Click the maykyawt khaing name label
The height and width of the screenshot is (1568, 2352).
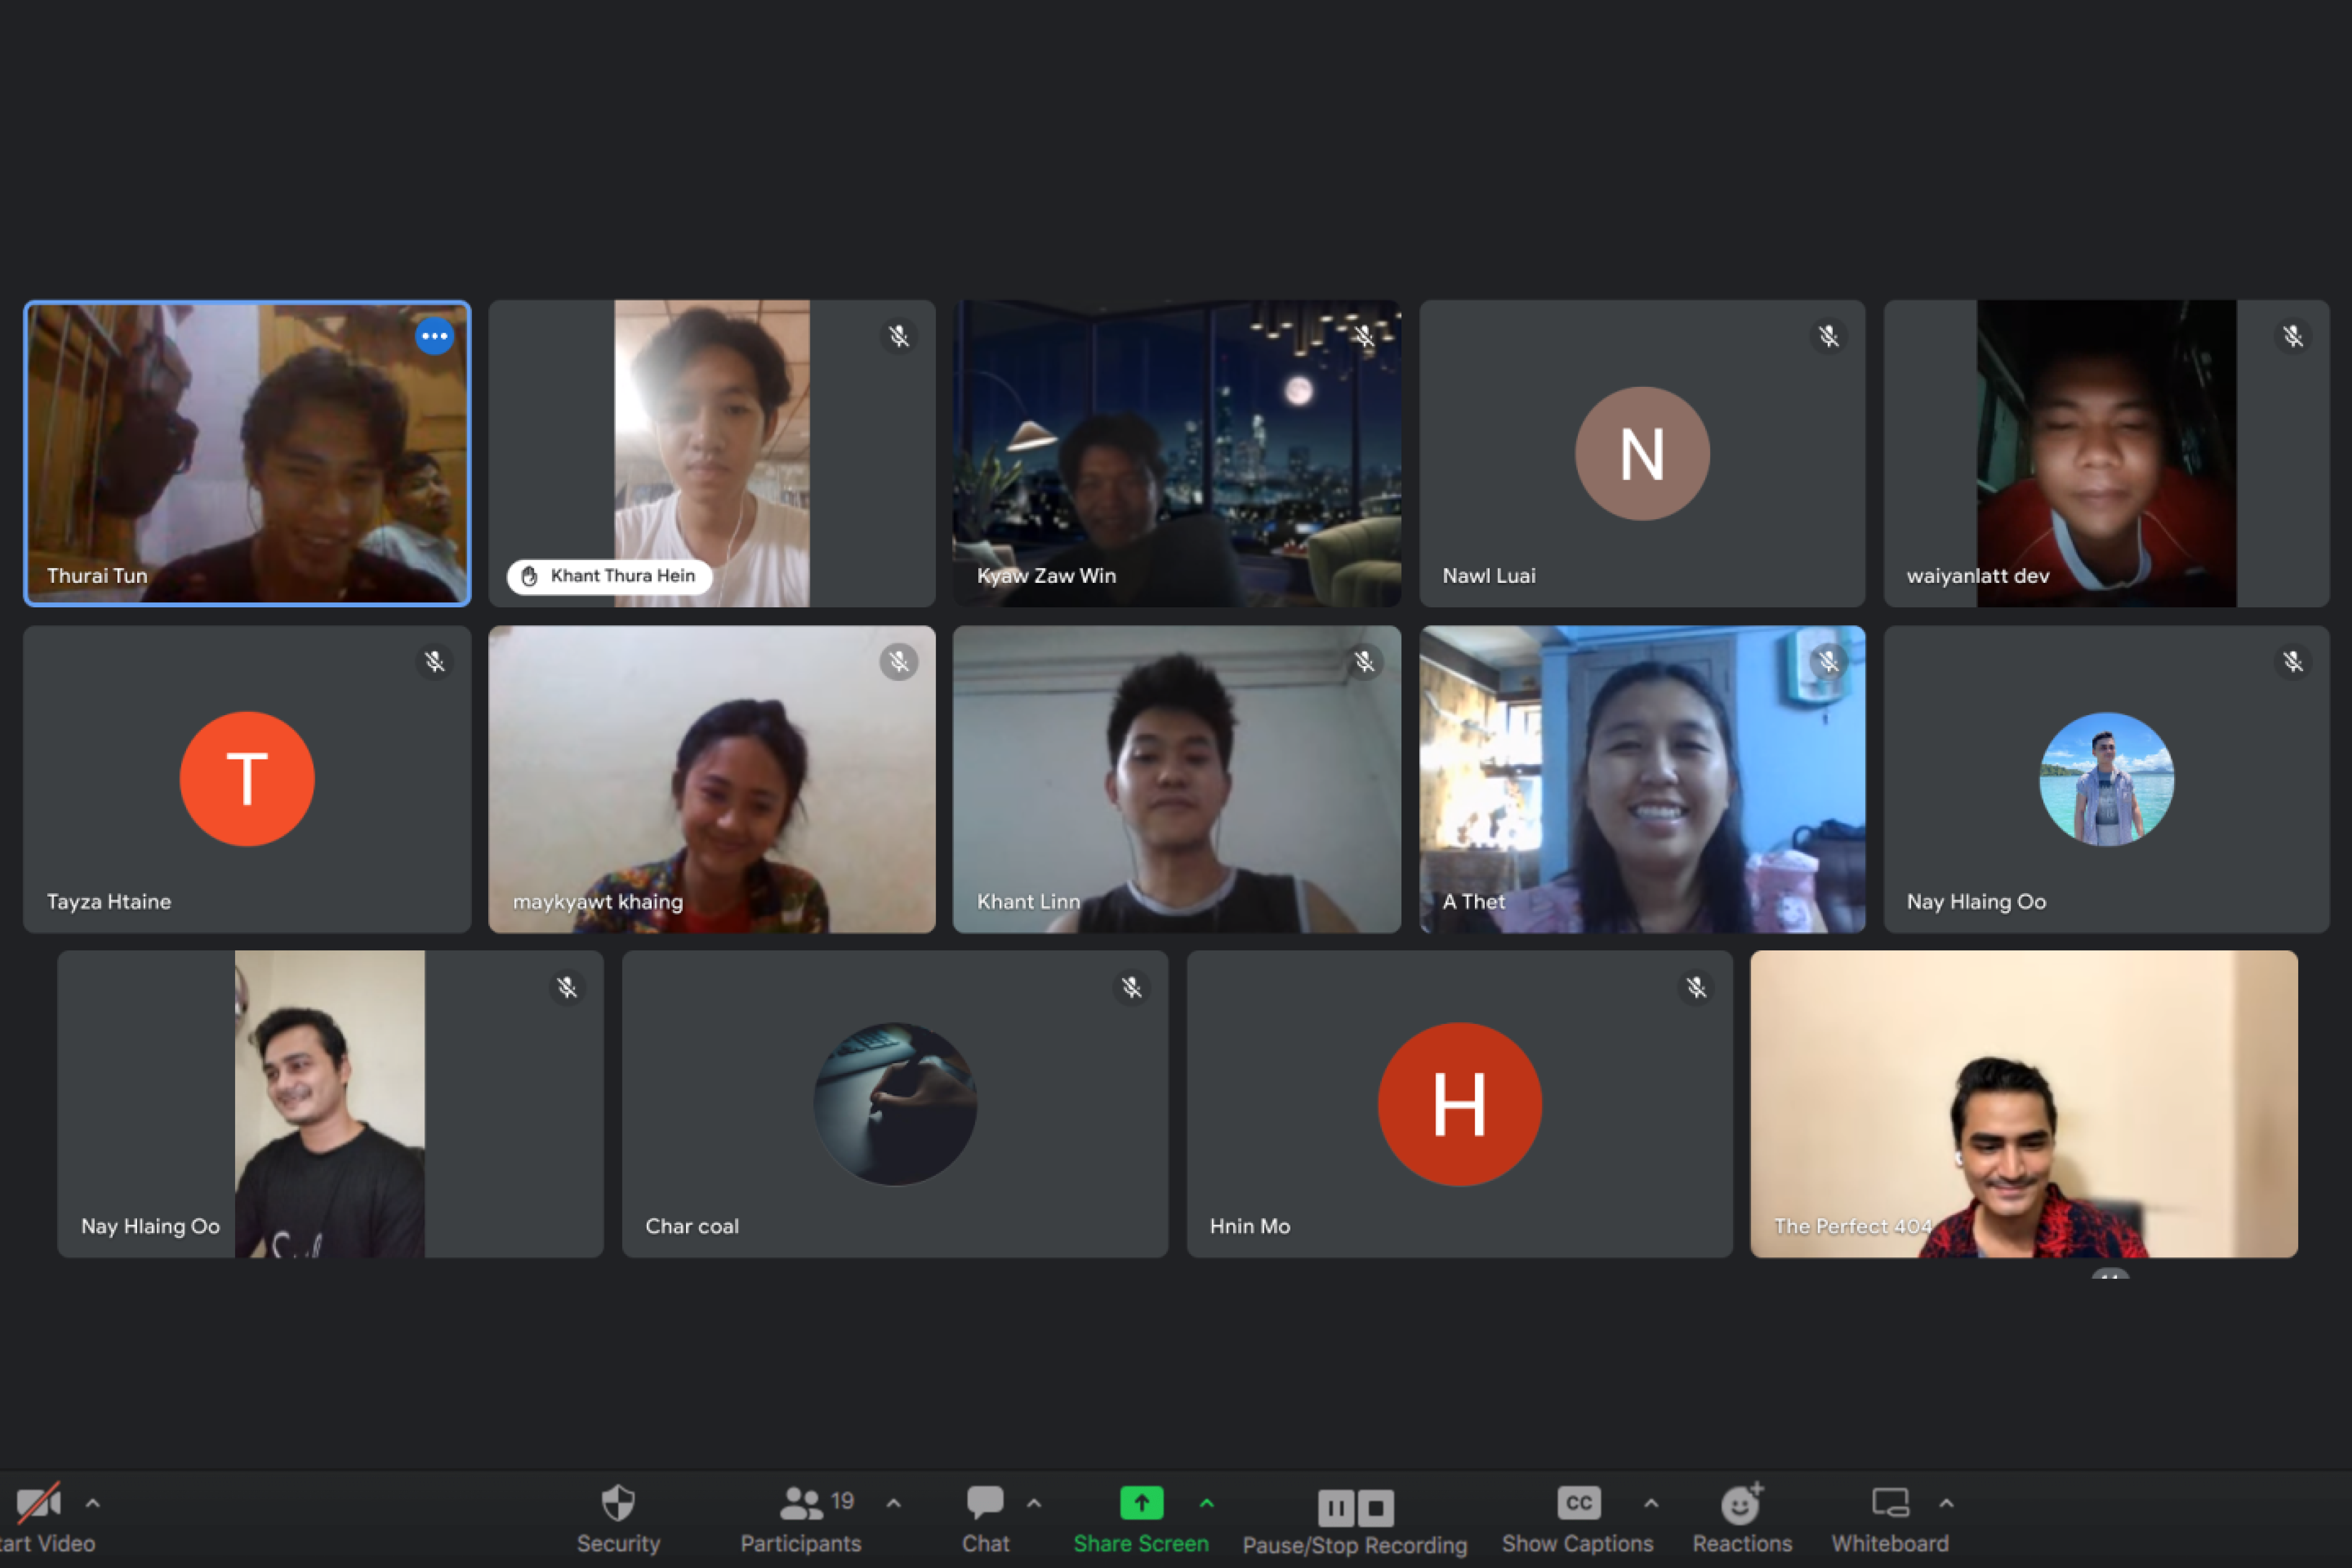pyautogui.click(x=598, y=902)
